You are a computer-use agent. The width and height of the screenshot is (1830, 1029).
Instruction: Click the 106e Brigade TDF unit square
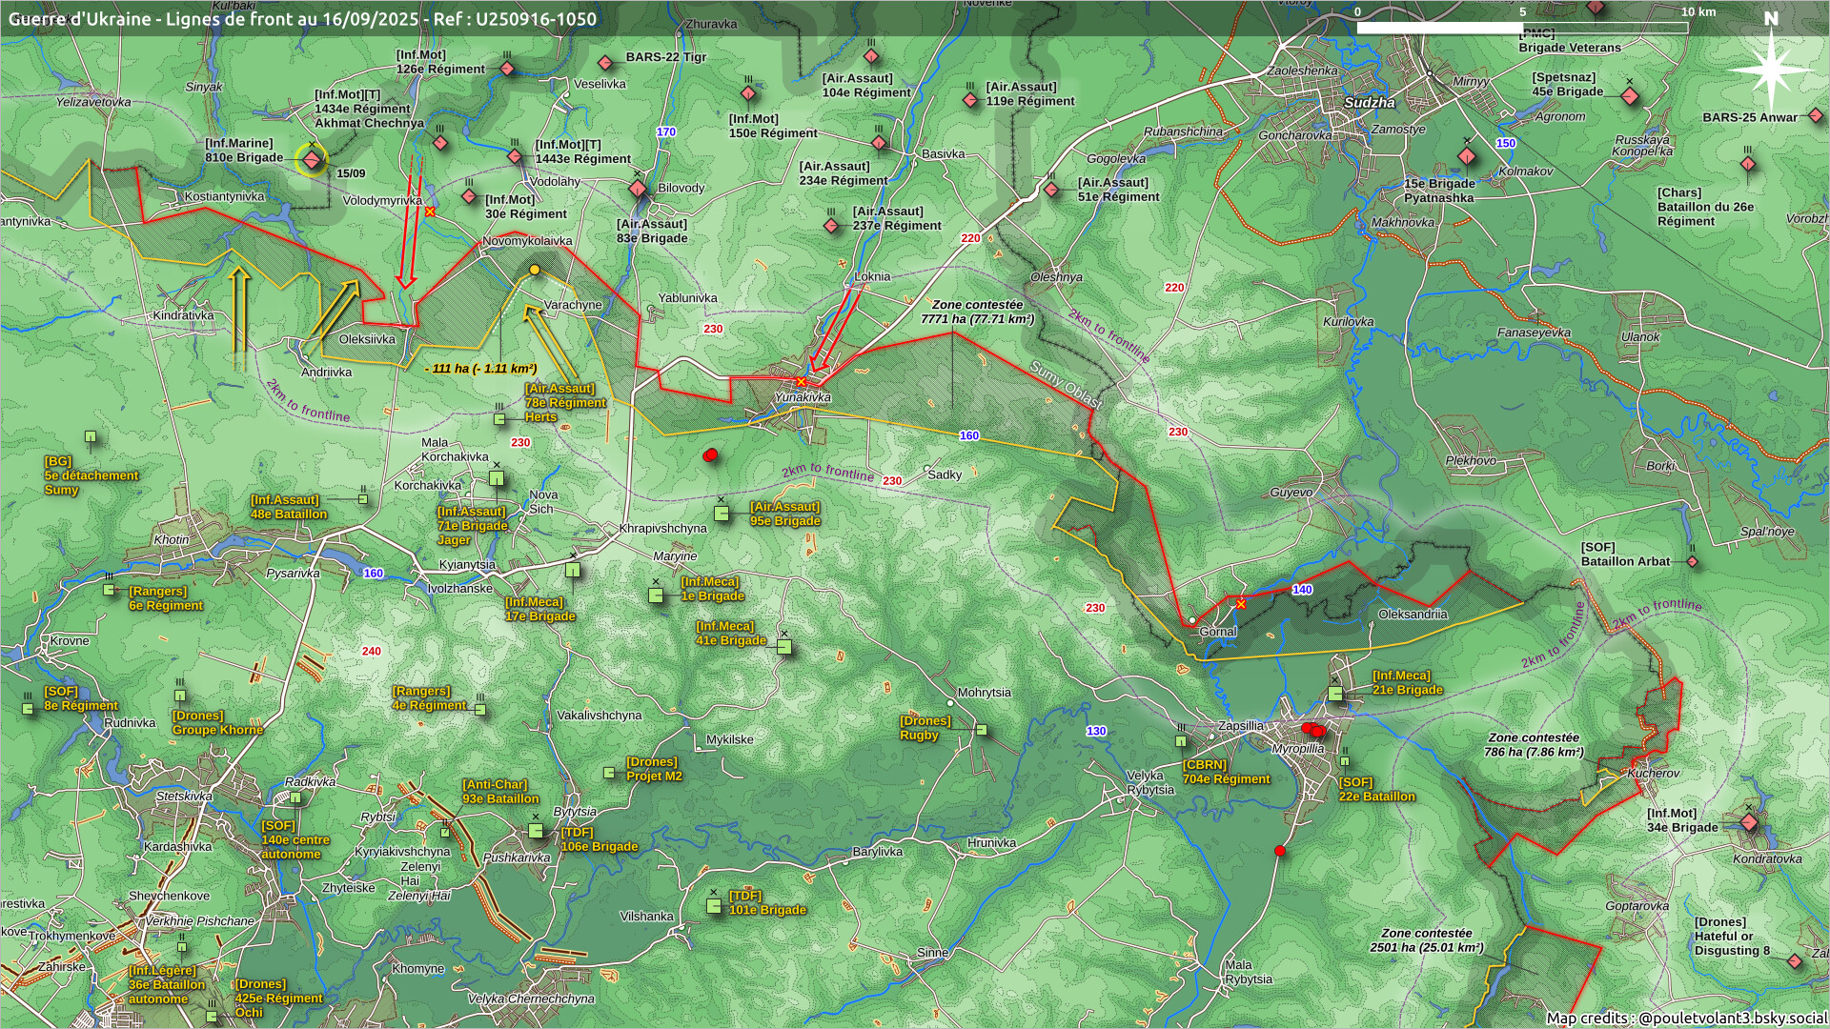(536, 832)
